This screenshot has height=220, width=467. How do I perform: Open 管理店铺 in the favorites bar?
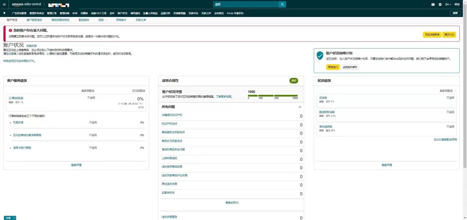(x=64, y=13)
